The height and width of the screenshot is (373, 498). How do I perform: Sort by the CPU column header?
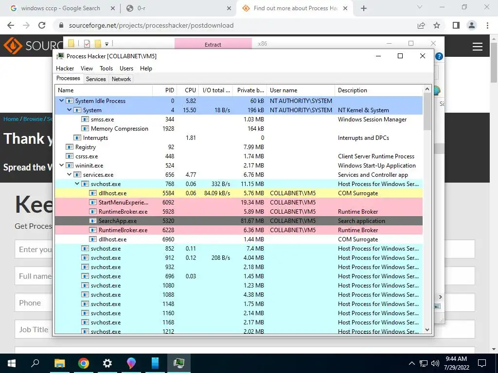tap(188, 90)
